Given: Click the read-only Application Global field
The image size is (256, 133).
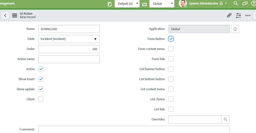Looking at the screenshot, I should point(199,29).
